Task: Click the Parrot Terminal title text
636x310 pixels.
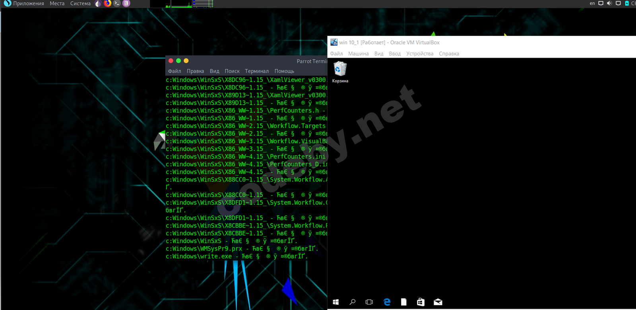Action: point(312,61)
